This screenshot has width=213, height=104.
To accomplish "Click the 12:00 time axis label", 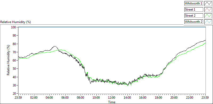I will coord(112,98).
